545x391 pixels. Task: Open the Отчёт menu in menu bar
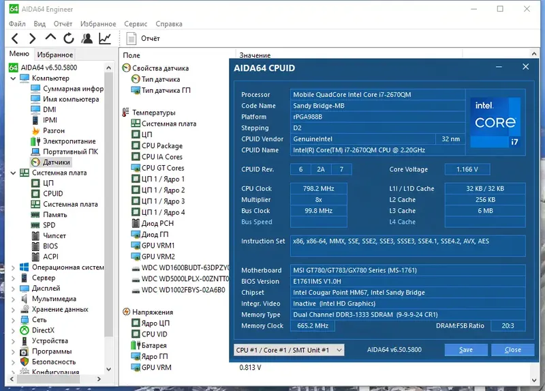coord(63,24)
